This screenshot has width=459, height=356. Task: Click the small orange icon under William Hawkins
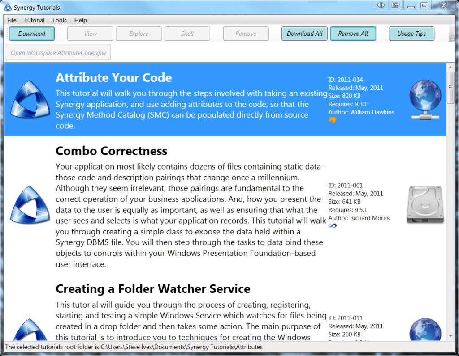[x=332, y=120]
